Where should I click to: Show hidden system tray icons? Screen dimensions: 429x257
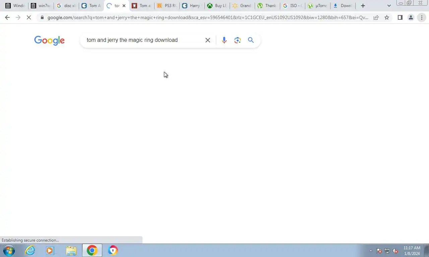[371, 251]
